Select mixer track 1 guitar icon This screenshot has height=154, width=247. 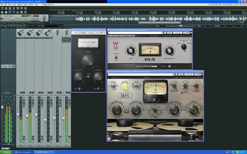click(21, 33)
